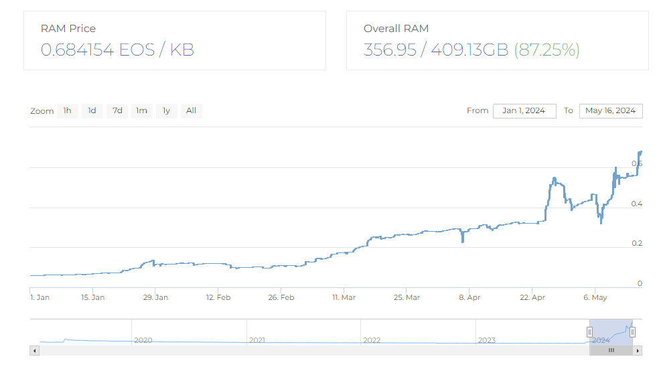Viewport: 661px width, 377px height.
Task: Click the 2020 label in navigator
Action: click(x=143, y=340)
